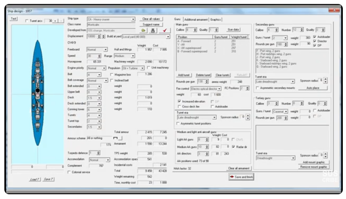Image resolution: width=346 pixels, height=199 pixels.
Task: Click the turret arcs plus button
Action: [55, 21]
